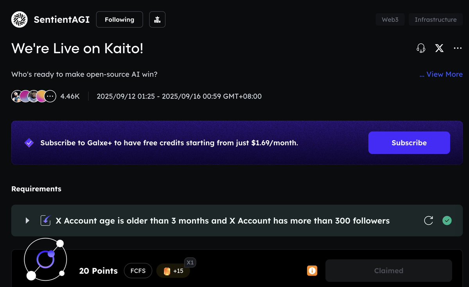Image resolution: width=469 pixels, height=287 pixels.
Task: Click the green verified checkmark icon
Action: coord(447,220)
